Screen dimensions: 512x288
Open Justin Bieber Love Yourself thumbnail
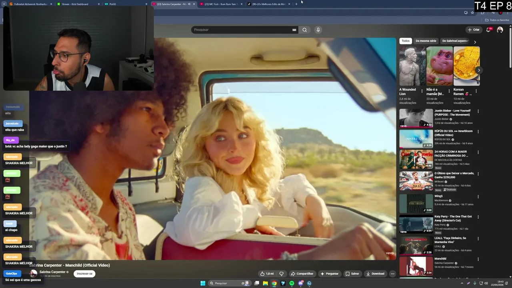(416, 118)
